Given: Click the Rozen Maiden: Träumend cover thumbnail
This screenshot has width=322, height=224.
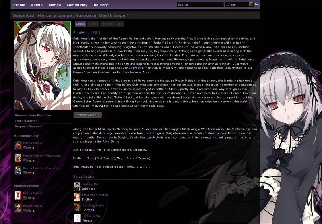Looking at the screenshot, I should 18,158.
